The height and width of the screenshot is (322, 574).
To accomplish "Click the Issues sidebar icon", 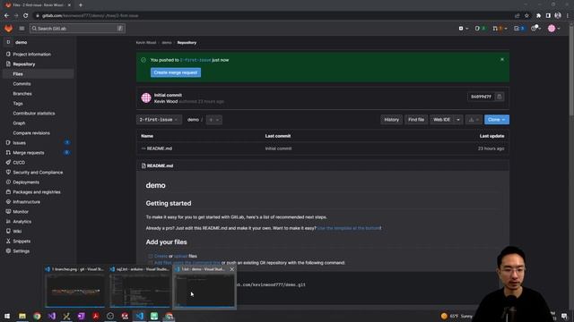I will click(8, 143).
